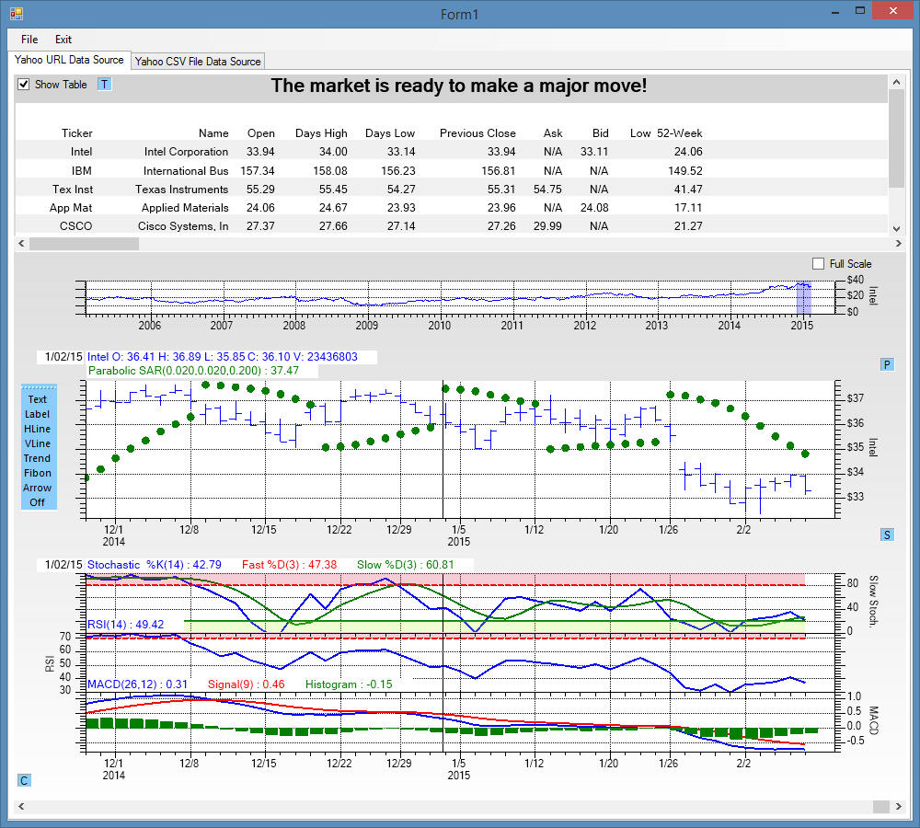Click the Low 52-Week column header
The height and width of the screenshot is (828, 920).
[666, 133]
